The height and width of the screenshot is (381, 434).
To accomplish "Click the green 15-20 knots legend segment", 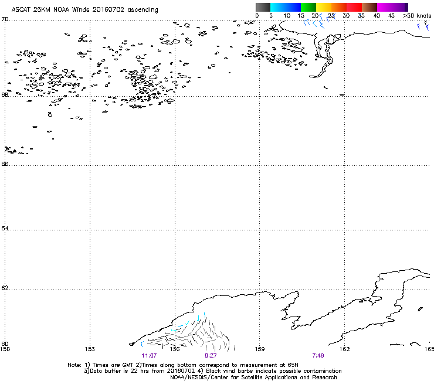I will [x=308, y=7].
